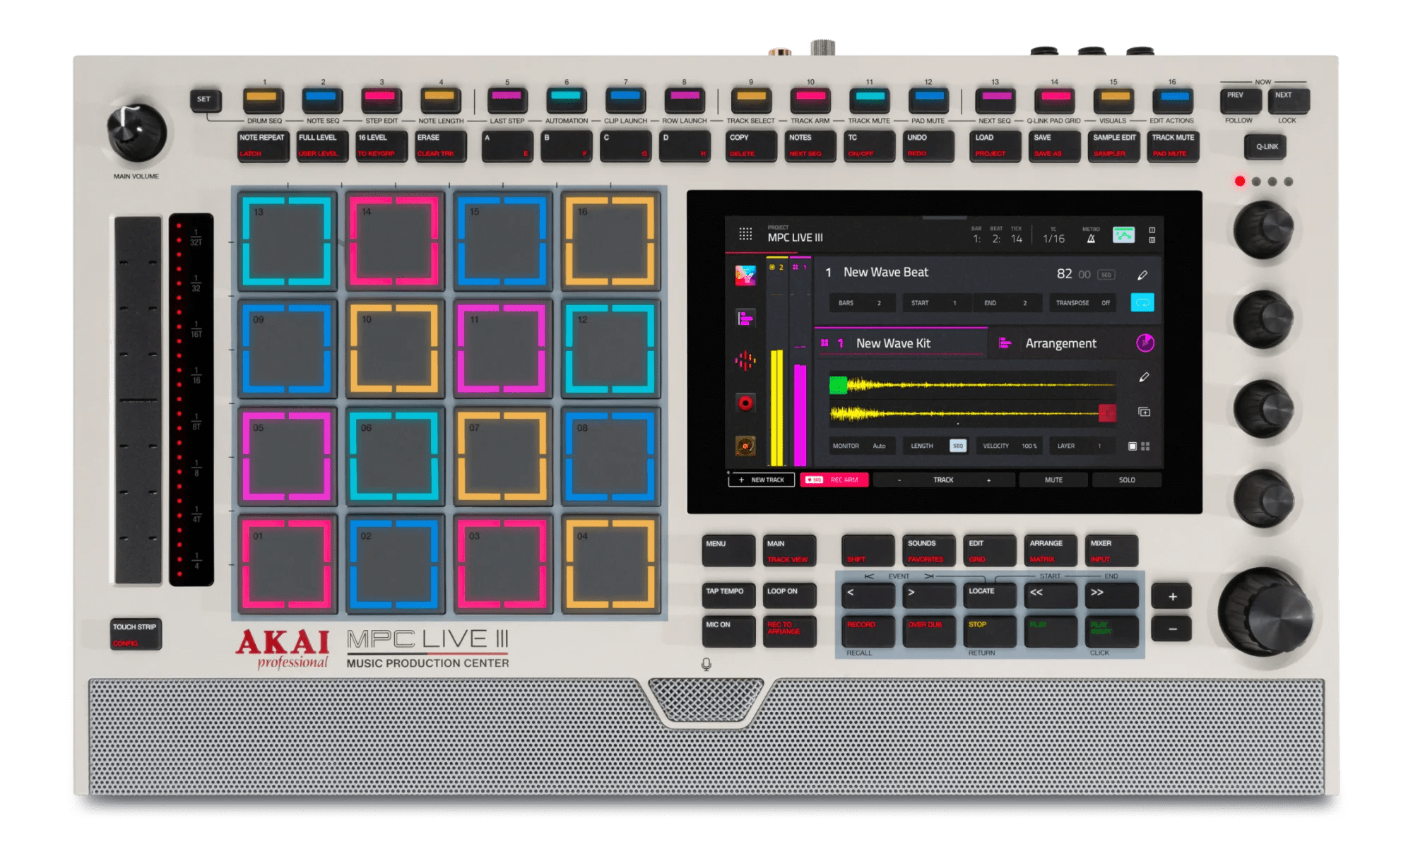1413x849 pixels.
Task: Touch the vertical touch strip
Action: click(138, 400)
